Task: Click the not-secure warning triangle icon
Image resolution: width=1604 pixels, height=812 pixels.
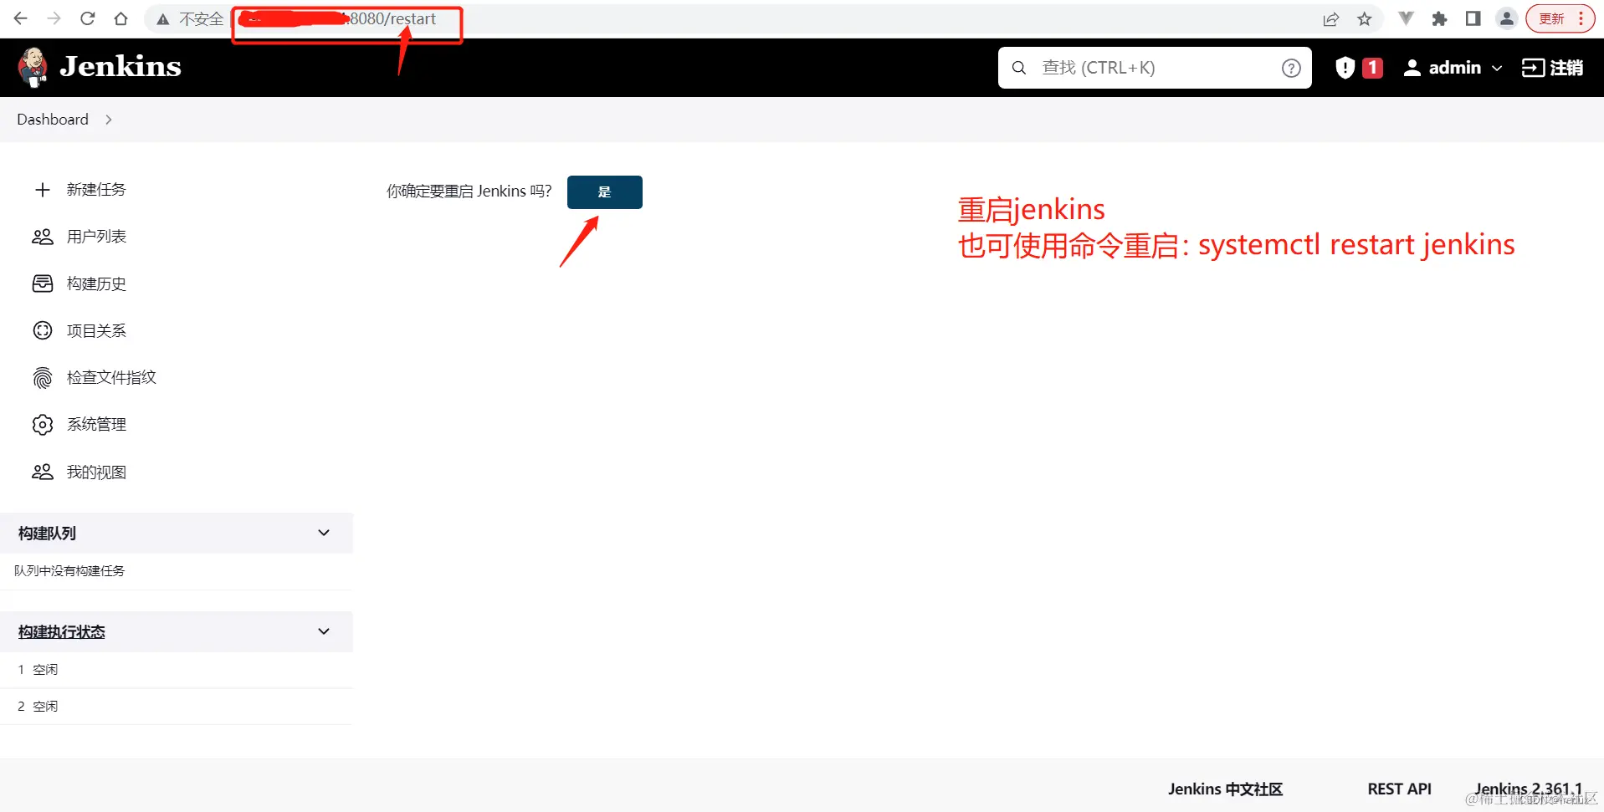Action: pyautogui.click(x=163, y=19)
